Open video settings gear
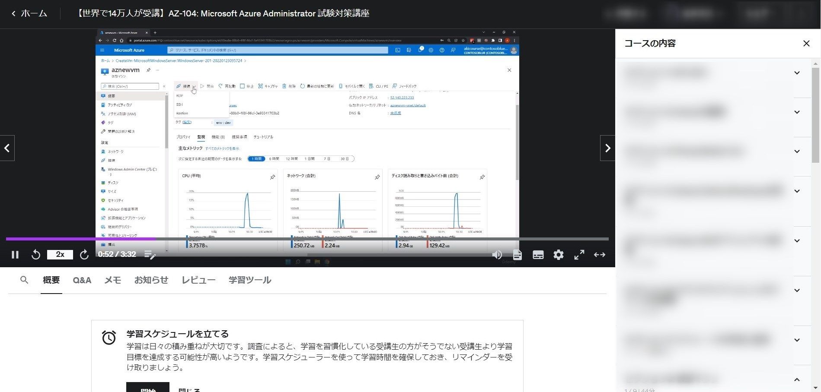Screen dimensions: 821x392 [x=559, y=255]
